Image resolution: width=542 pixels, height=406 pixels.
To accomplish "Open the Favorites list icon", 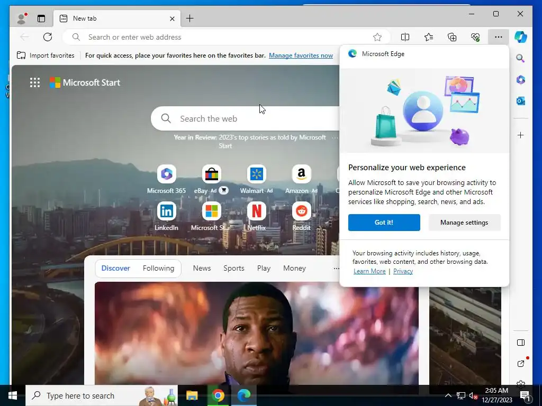I will (429, 37).
